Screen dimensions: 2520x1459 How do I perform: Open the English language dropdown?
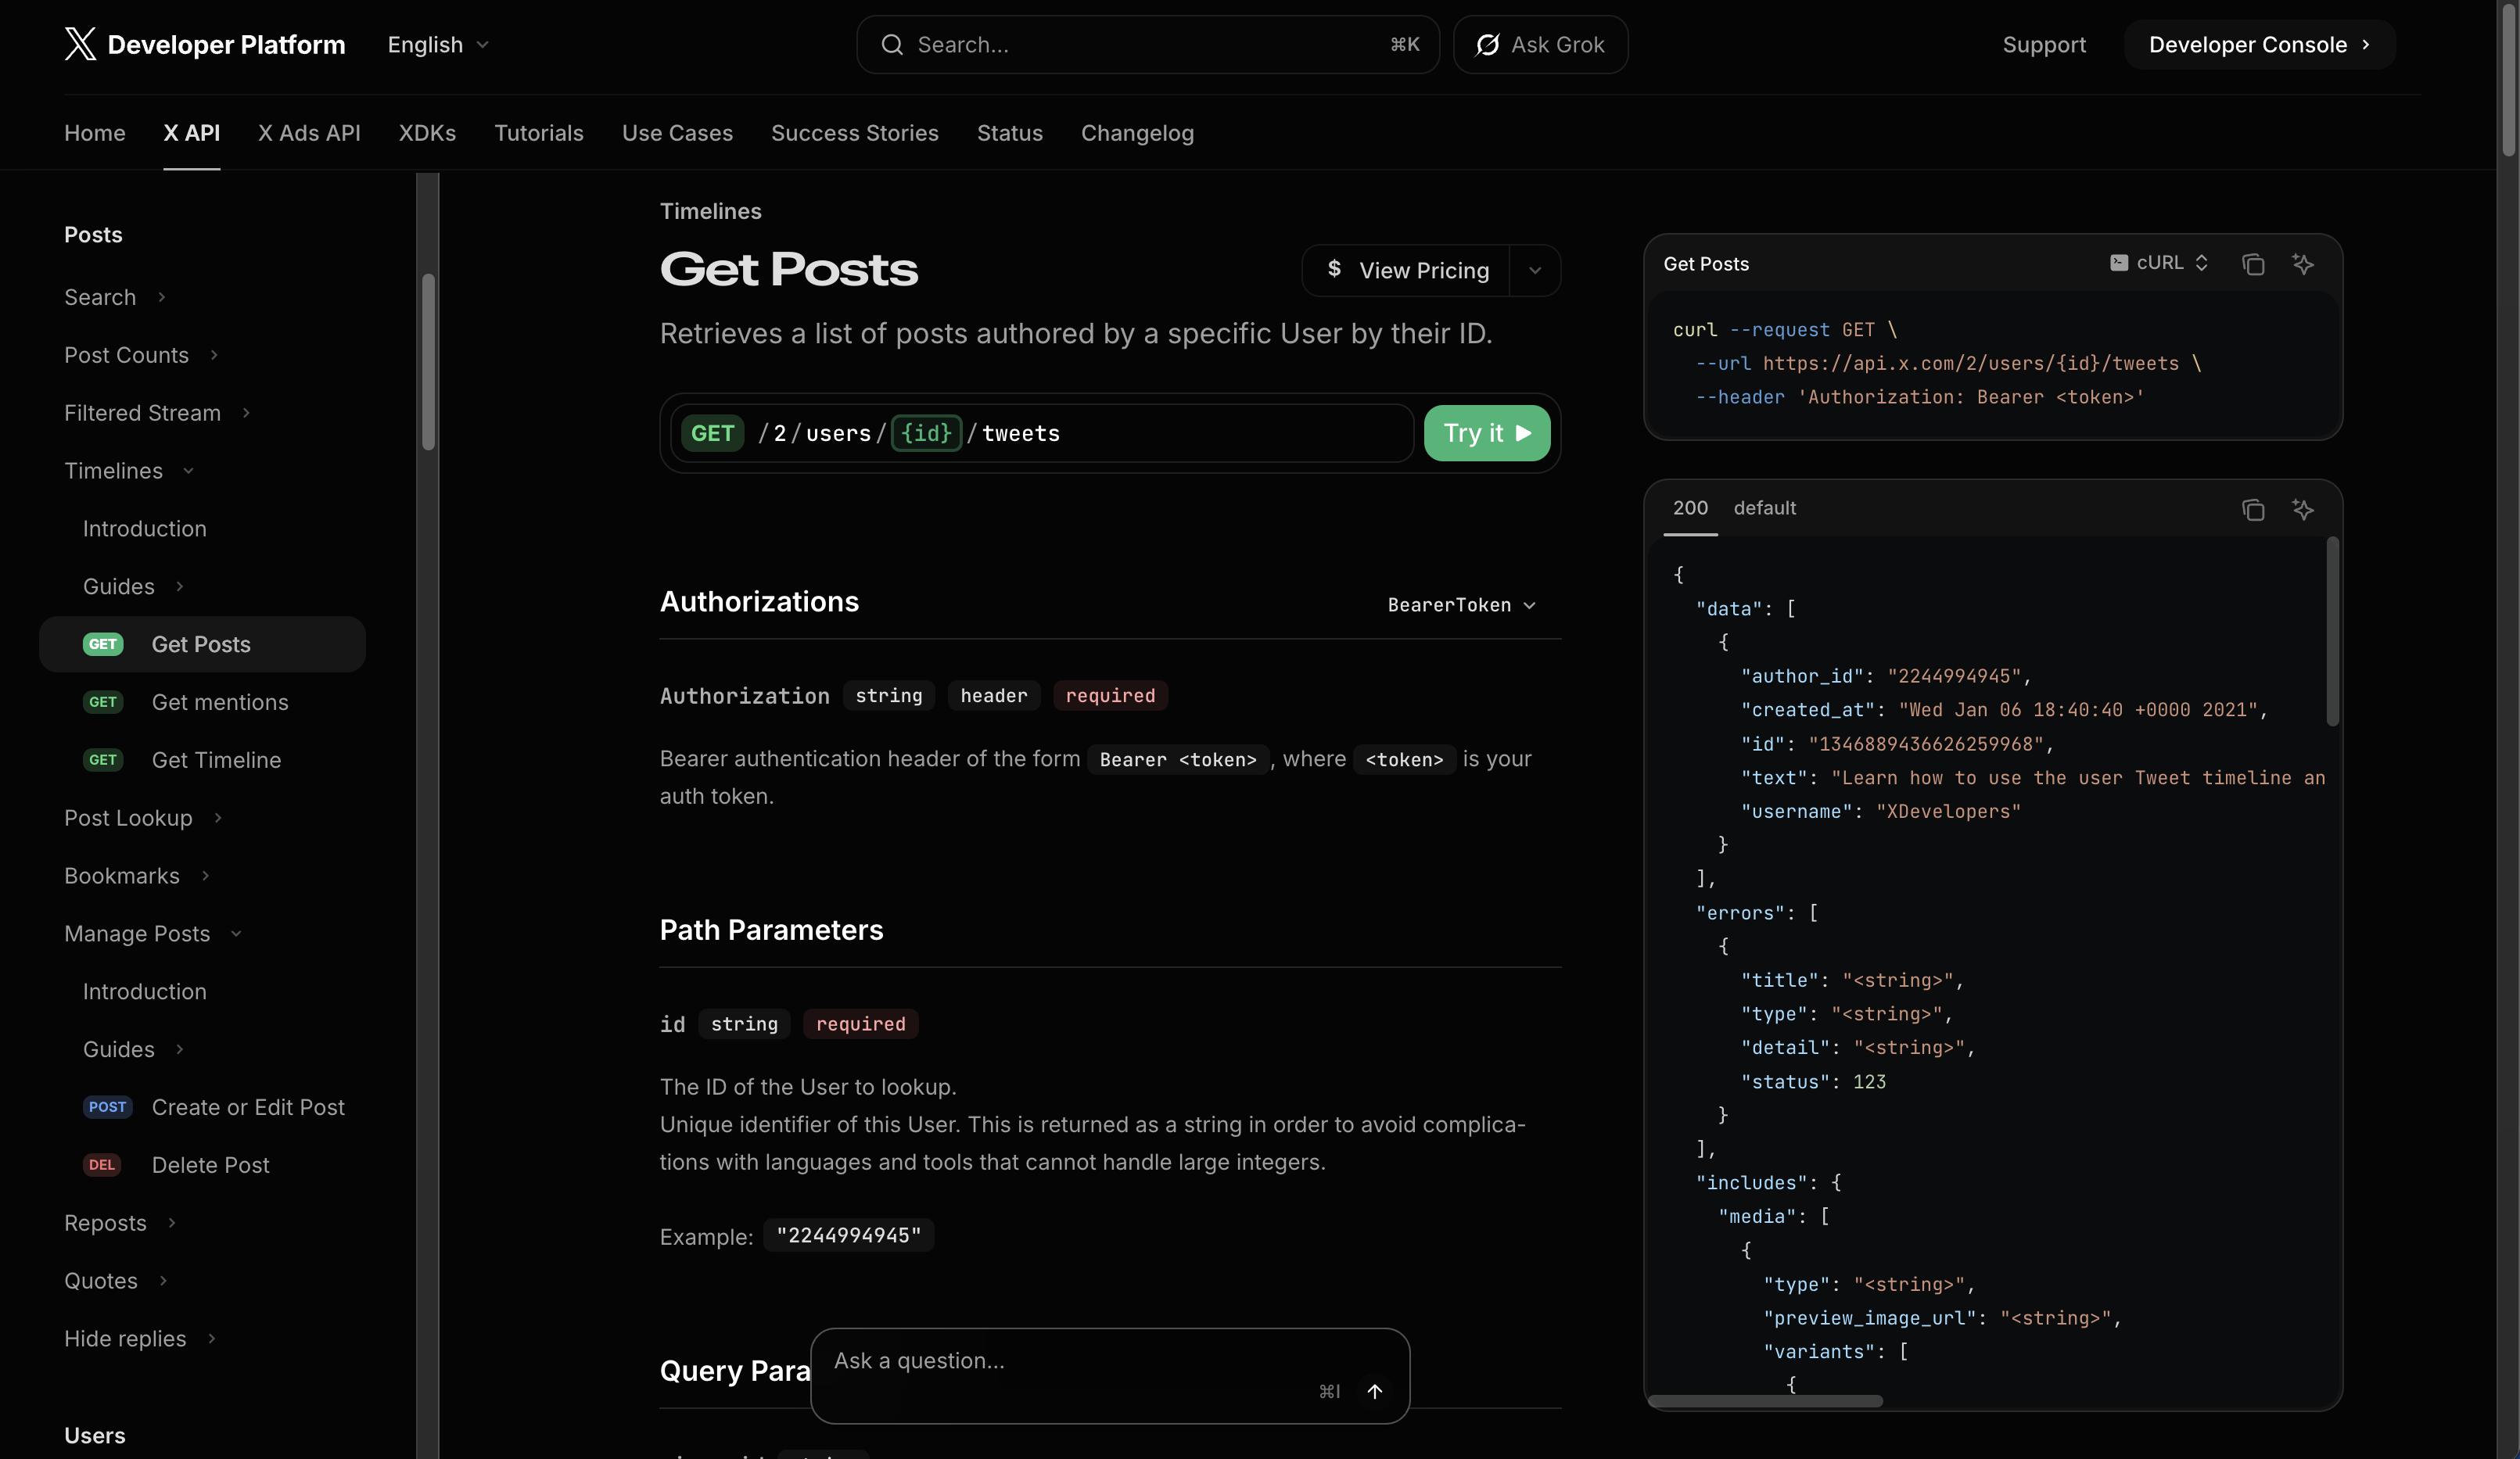pos(438,45)
